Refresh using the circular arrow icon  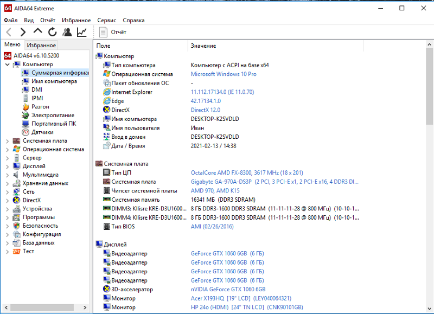coord(52,32)
